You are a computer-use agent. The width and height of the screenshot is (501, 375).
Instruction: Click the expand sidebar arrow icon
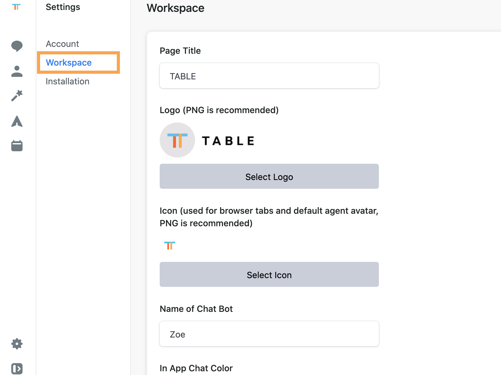click(17, 369)
